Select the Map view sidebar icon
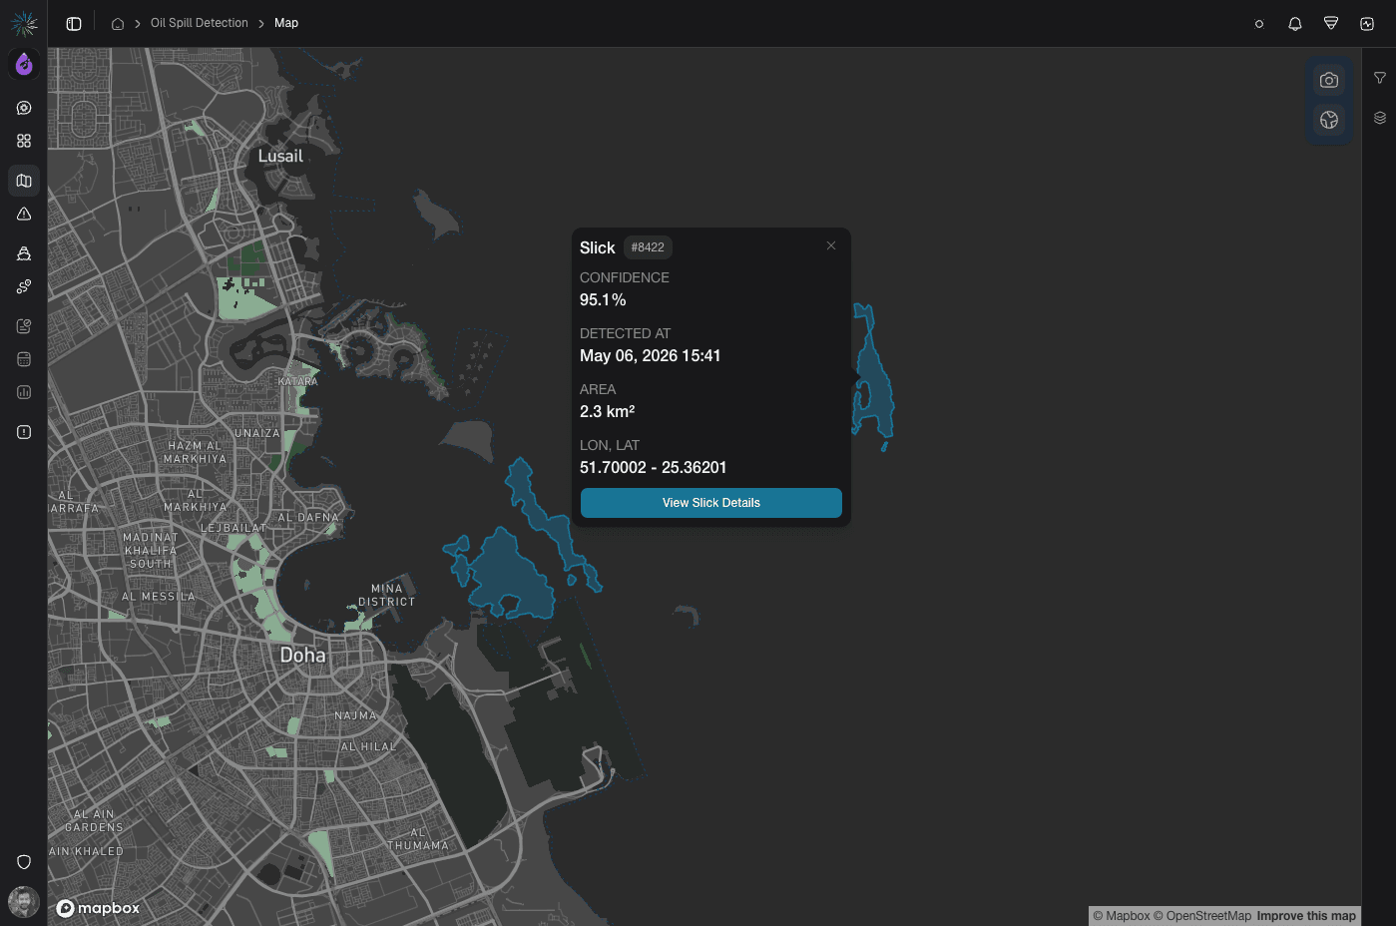The image size is (1396, 926). point(24,181)
